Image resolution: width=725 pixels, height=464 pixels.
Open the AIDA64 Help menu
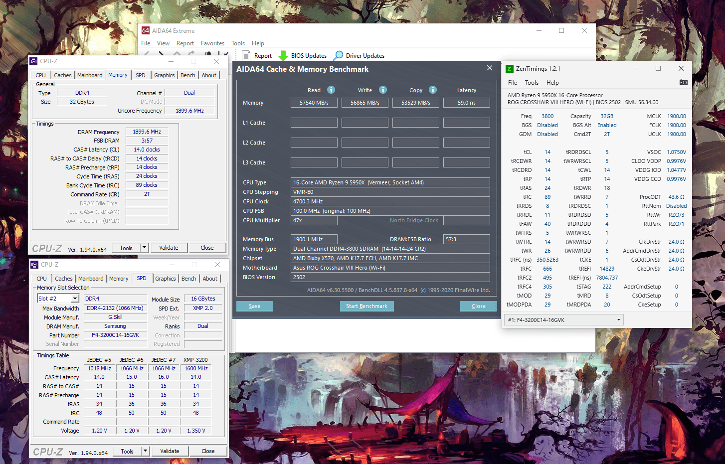pos(258,43)
